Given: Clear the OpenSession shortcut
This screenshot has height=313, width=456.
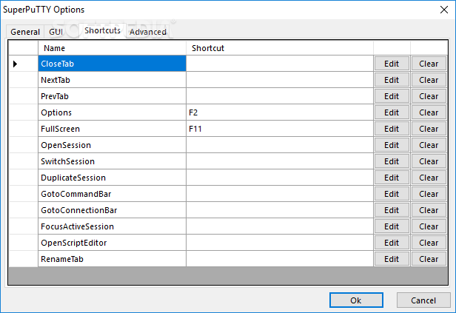Looking at the screenshot, I should click(429, 145).
